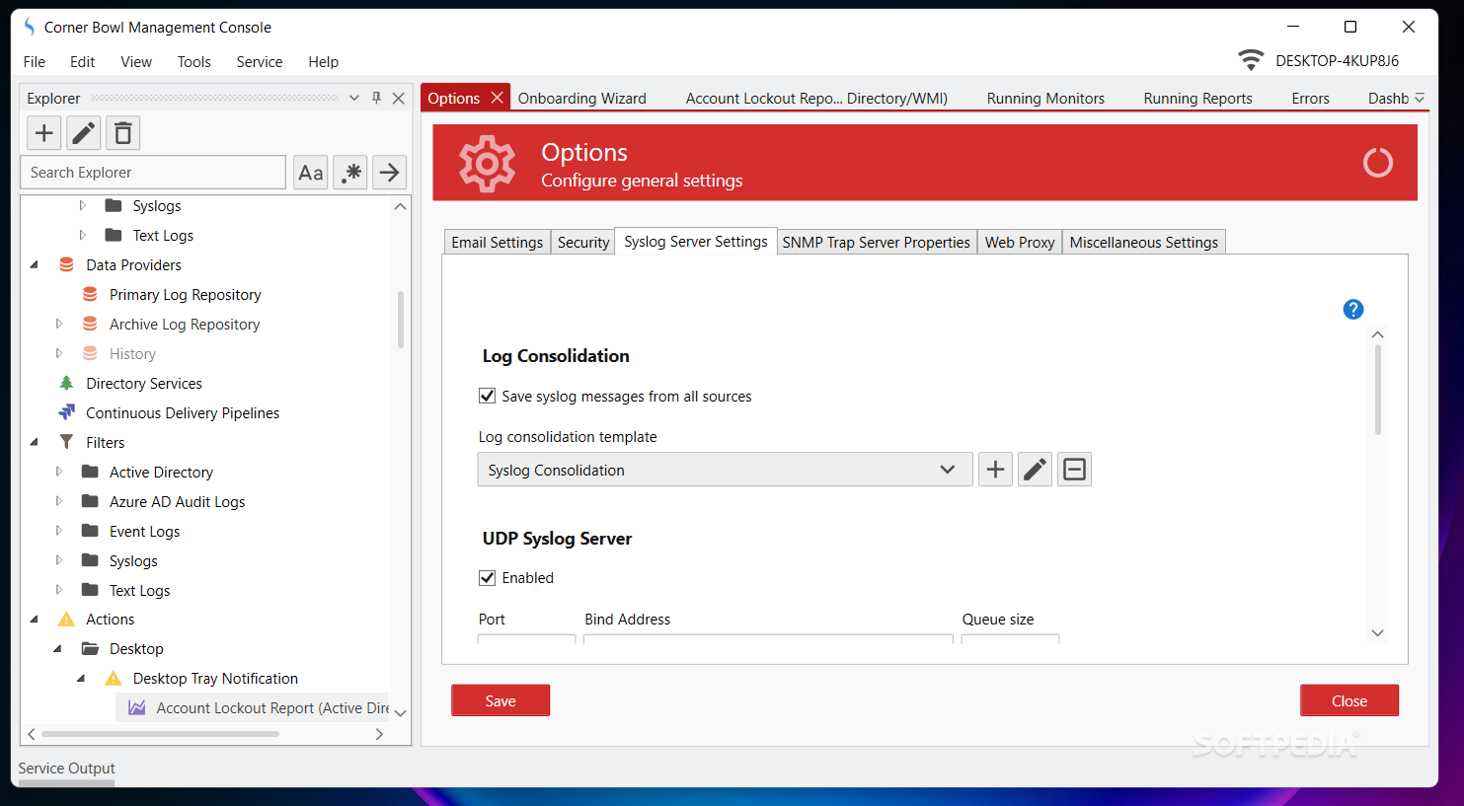
Task: Pin the Explorer panel
Action: tap(376, 98)
